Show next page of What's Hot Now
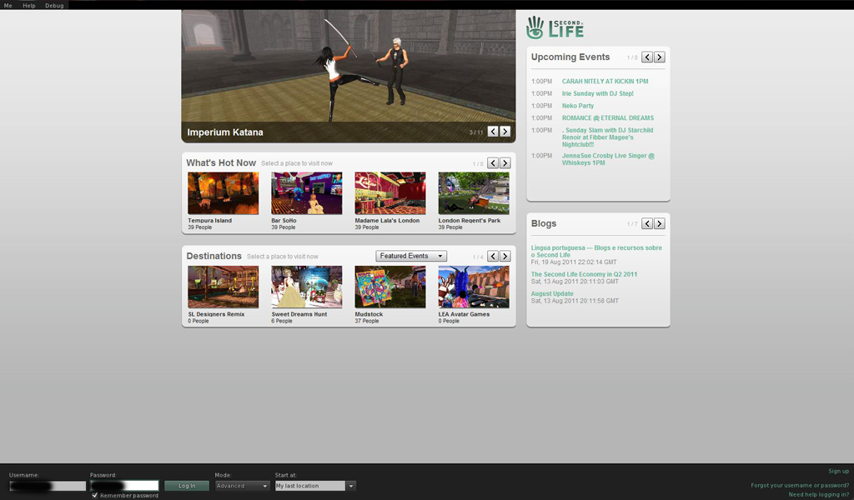 (505, 163)
